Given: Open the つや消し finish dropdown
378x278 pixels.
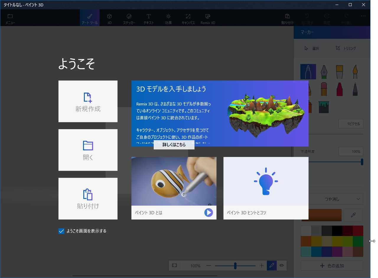Looking at the screenshot, I should tap(332, 199).
